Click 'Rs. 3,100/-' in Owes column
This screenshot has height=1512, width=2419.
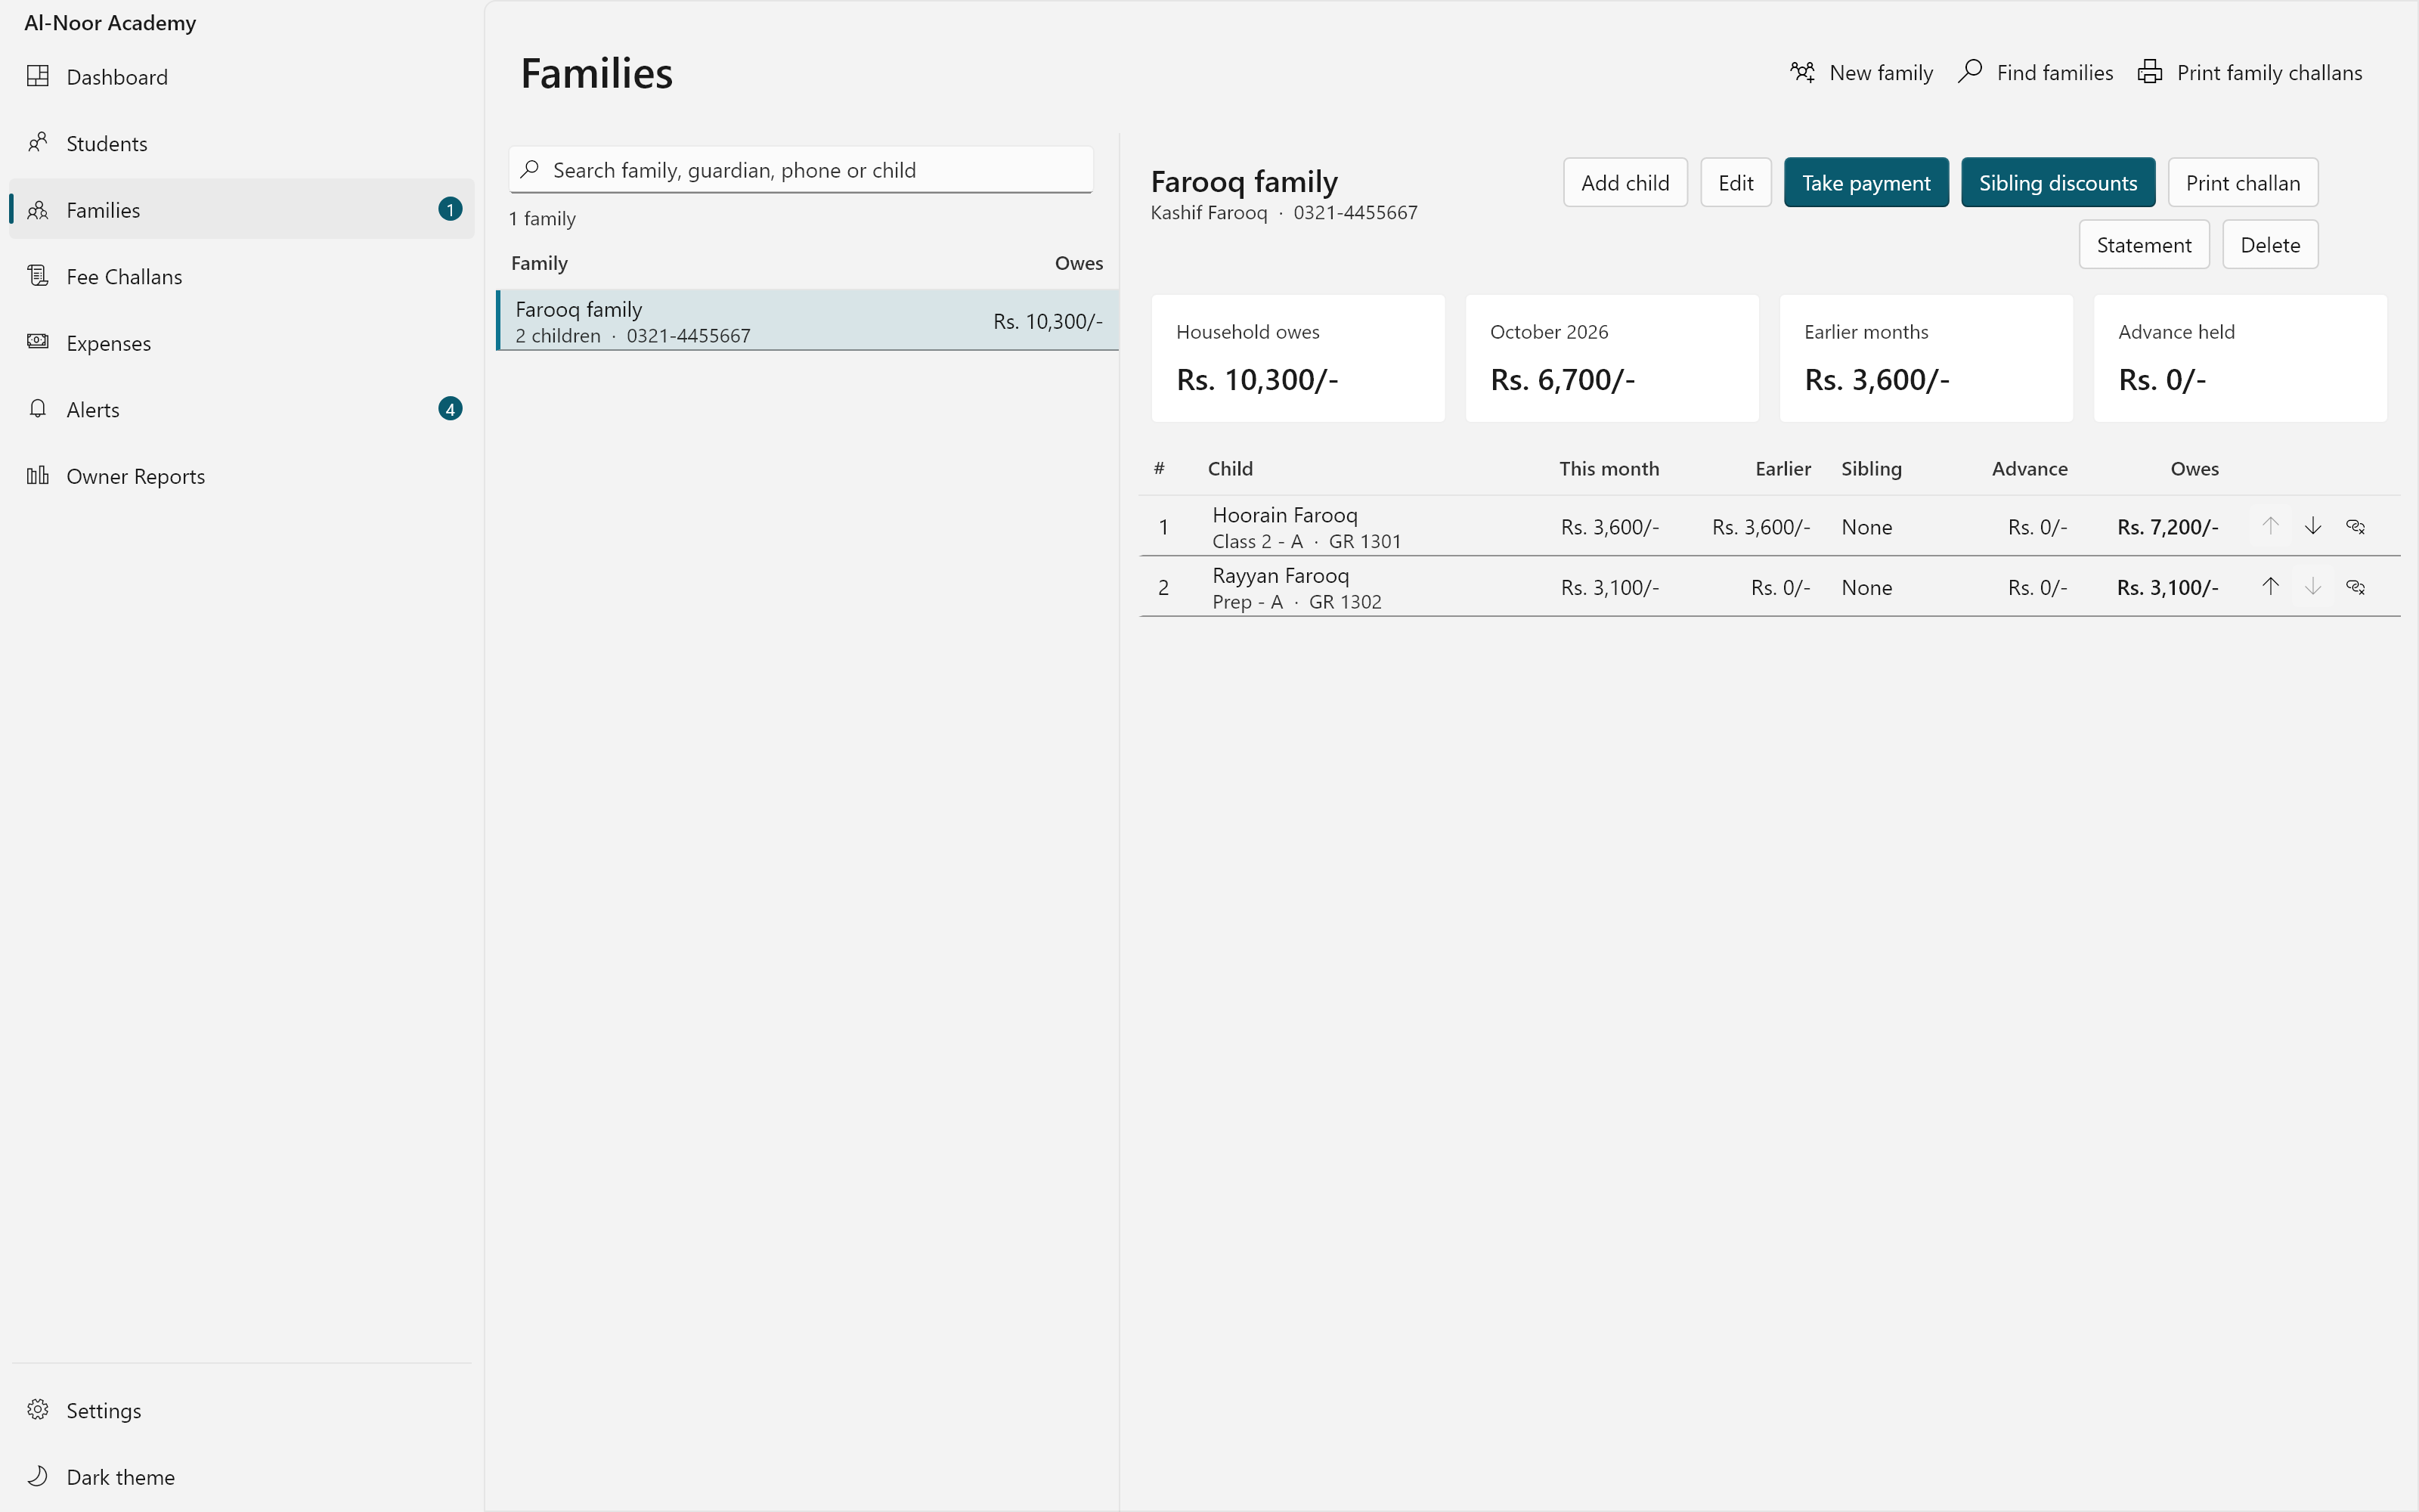coord(2167,588)
